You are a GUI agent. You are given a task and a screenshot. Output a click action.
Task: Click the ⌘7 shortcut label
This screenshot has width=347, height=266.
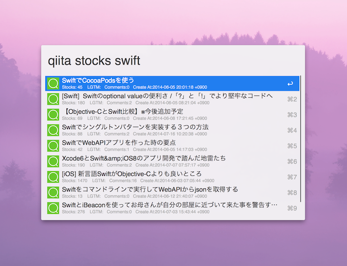tap(292, 177)
